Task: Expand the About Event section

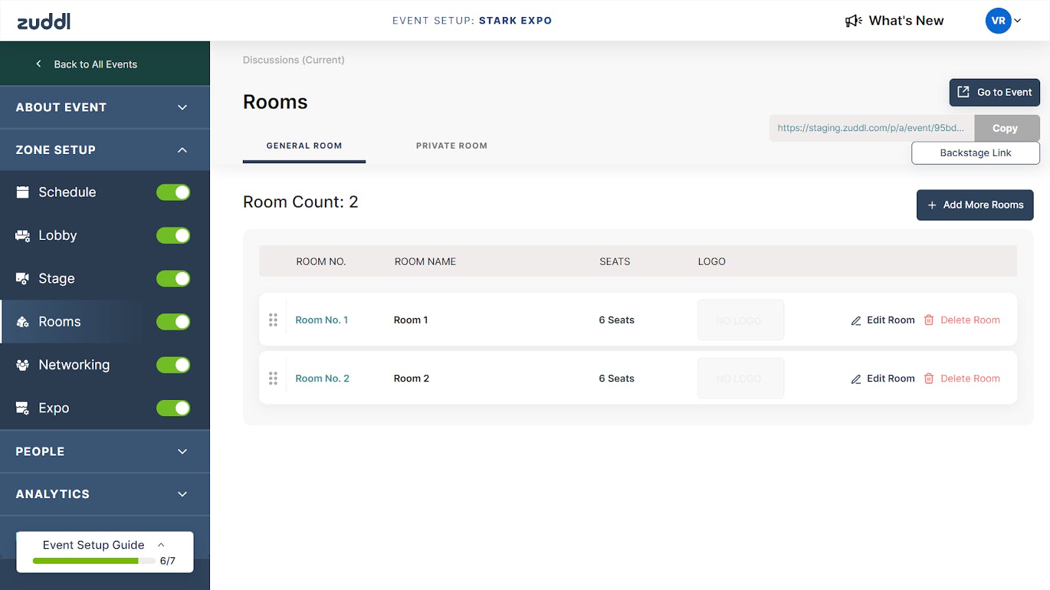Action: pos(105,107)
